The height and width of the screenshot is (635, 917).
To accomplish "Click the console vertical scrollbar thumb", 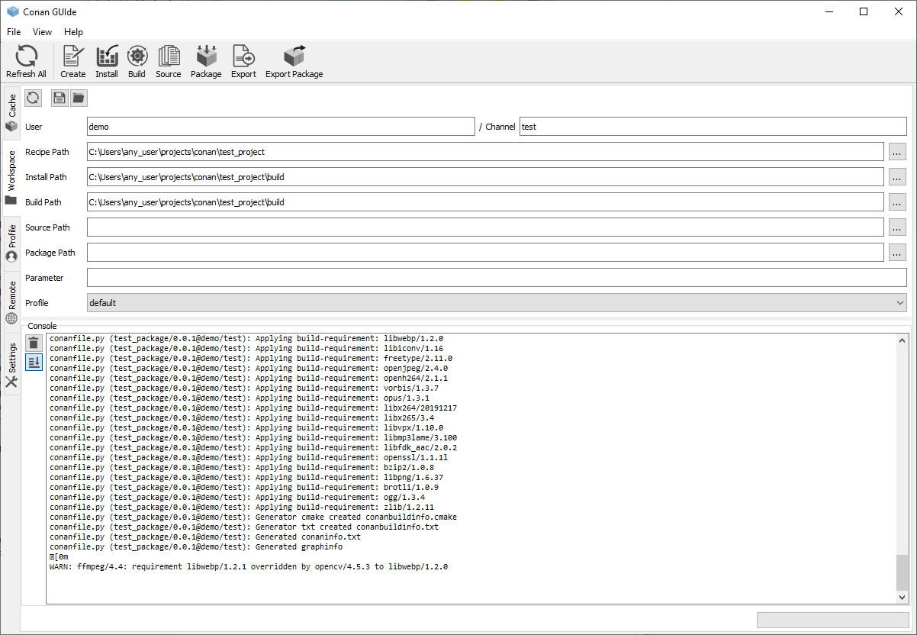I will (903, 572).
